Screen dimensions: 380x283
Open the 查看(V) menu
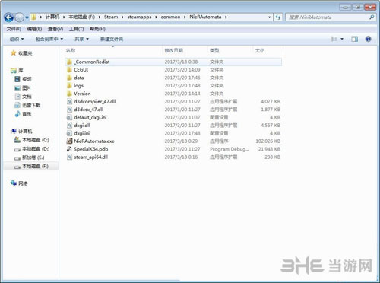(55, 29)
